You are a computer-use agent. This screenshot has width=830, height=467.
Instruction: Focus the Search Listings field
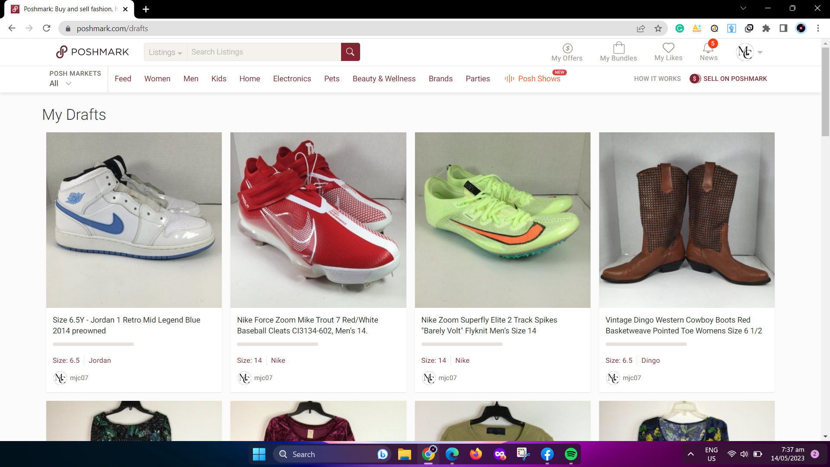tap(264, 52)
